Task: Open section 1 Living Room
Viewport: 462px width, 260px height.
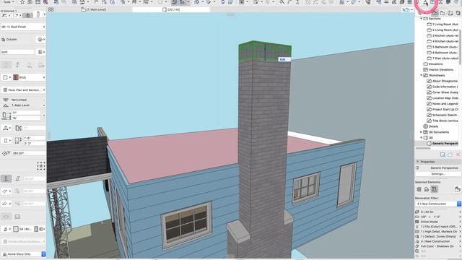Action: coord(443,25)
